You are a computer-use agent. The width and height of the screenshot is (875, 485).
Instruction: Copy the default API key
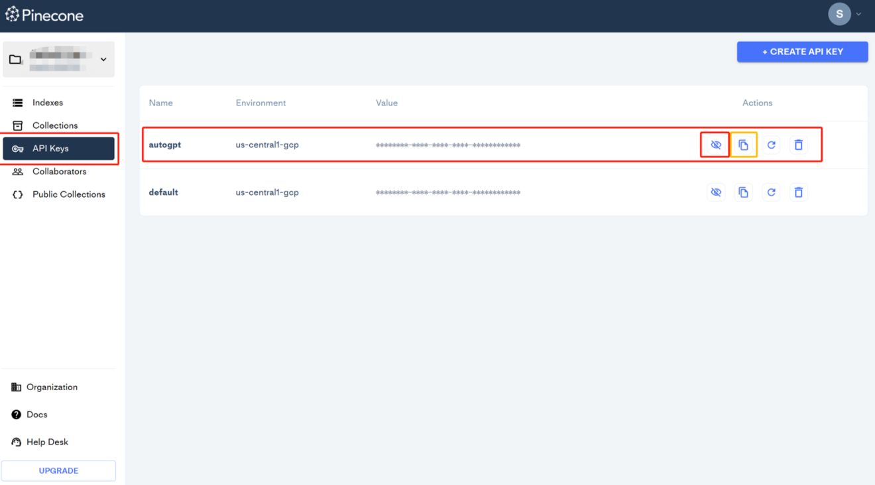(744, 192)
